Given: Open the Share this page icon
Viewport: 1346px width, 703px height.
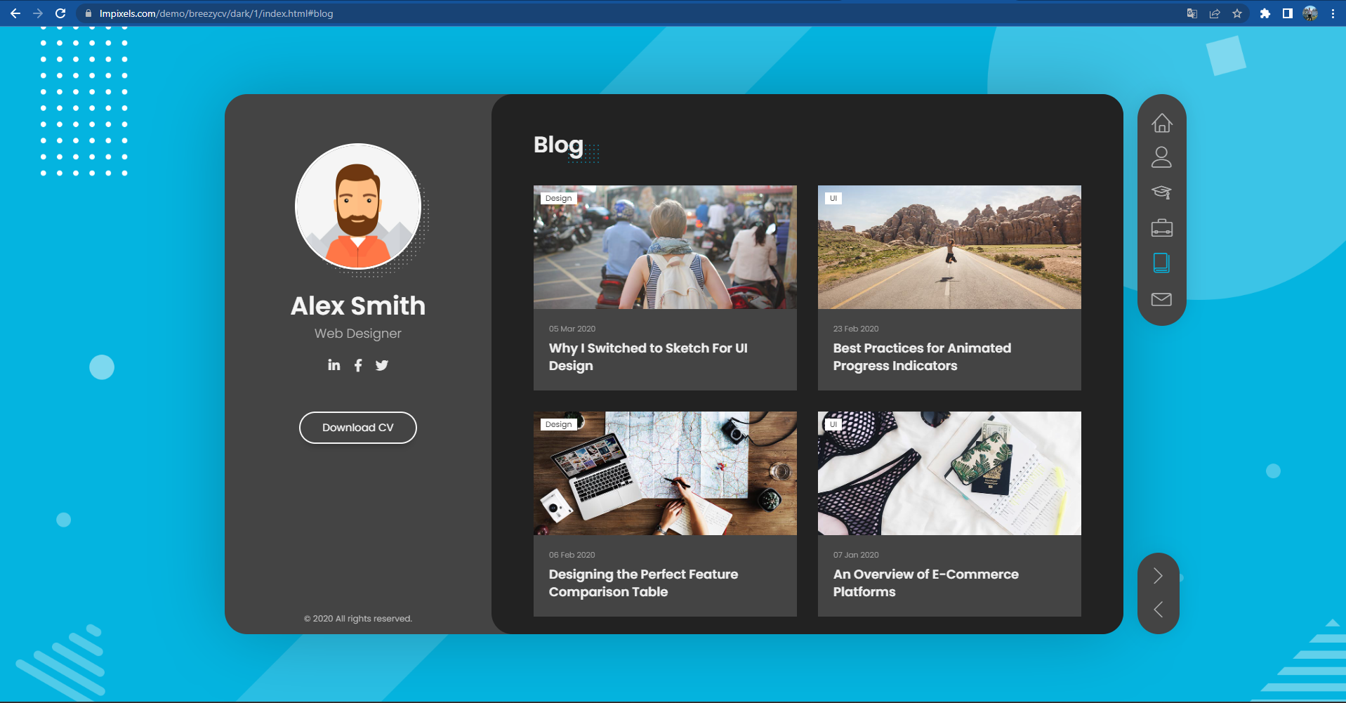Looking at the screenshot, I should [x=1215, y=13].
